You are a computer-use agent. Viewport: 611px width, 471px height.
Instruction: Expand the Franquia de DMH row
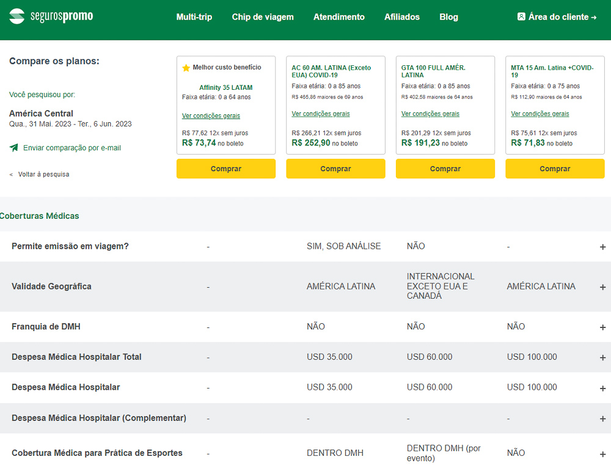pyautogui.click(x=602, y=327)
